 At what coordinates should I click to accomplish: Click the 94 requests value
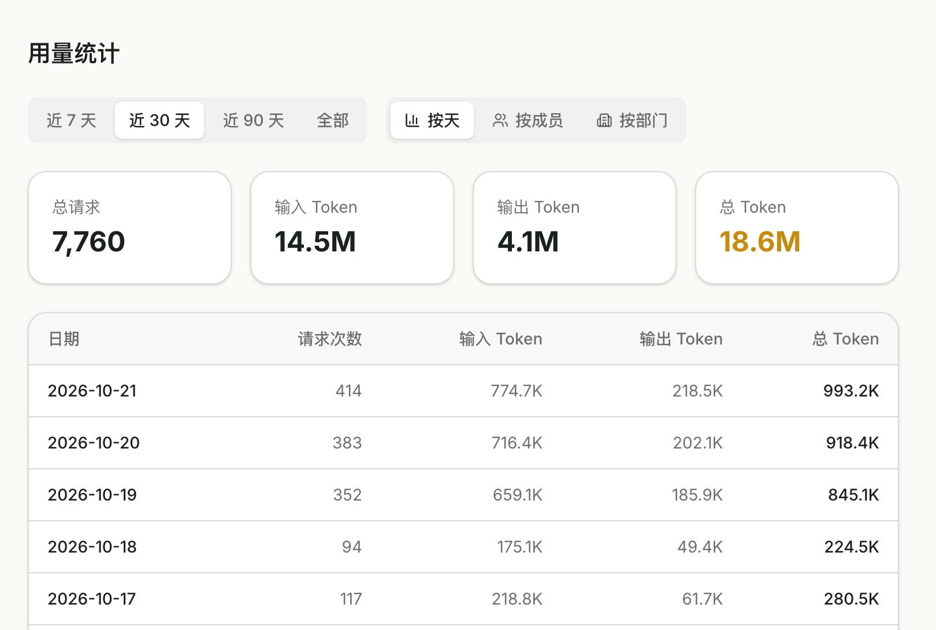352,547
